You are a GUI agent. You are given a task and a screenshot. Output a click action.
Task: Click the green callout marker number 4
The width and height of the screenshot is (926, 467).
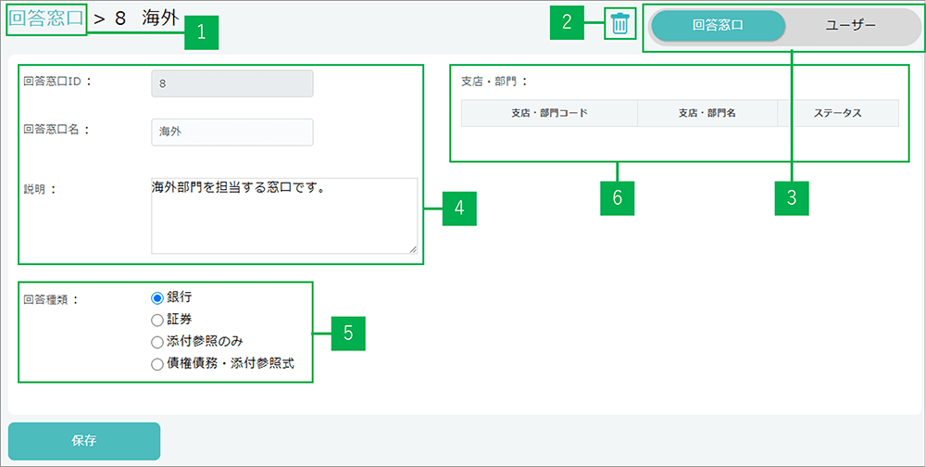pos(458,208)
